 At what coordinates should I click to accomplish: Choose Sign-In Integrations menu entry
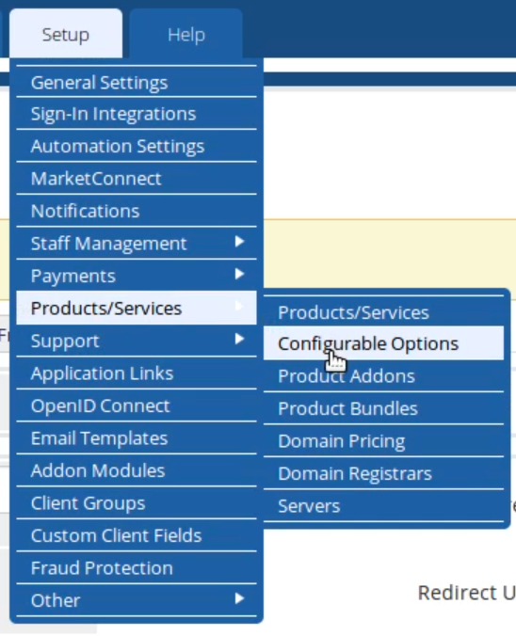point(137,114)
